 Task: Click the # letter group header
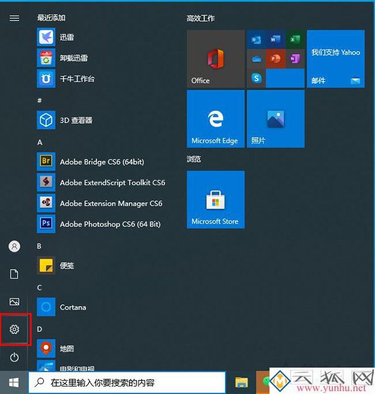(39, 100)
